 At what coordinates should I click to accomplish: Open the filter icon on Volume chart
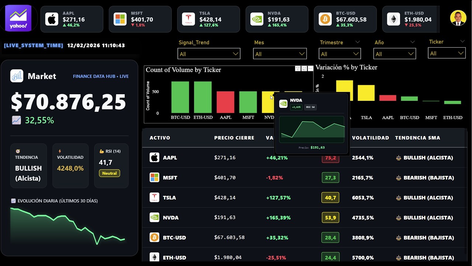click(298, 68)
